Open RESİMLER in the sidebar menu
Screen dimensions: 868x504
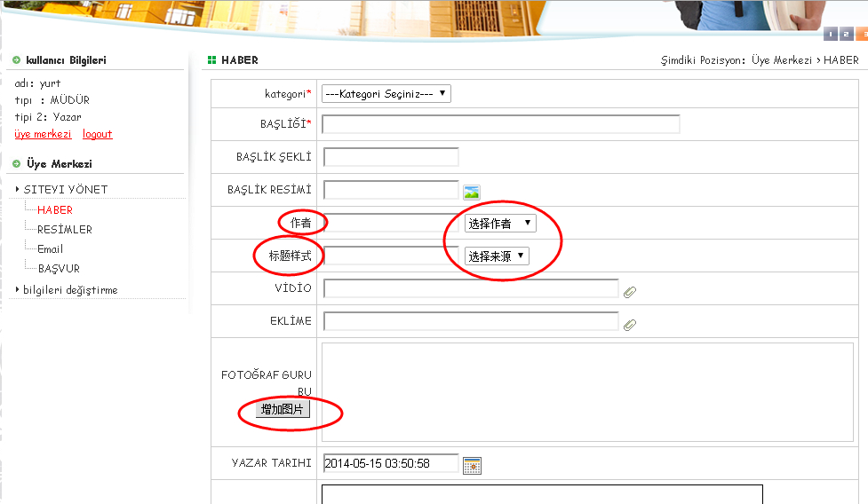[64, 230]
